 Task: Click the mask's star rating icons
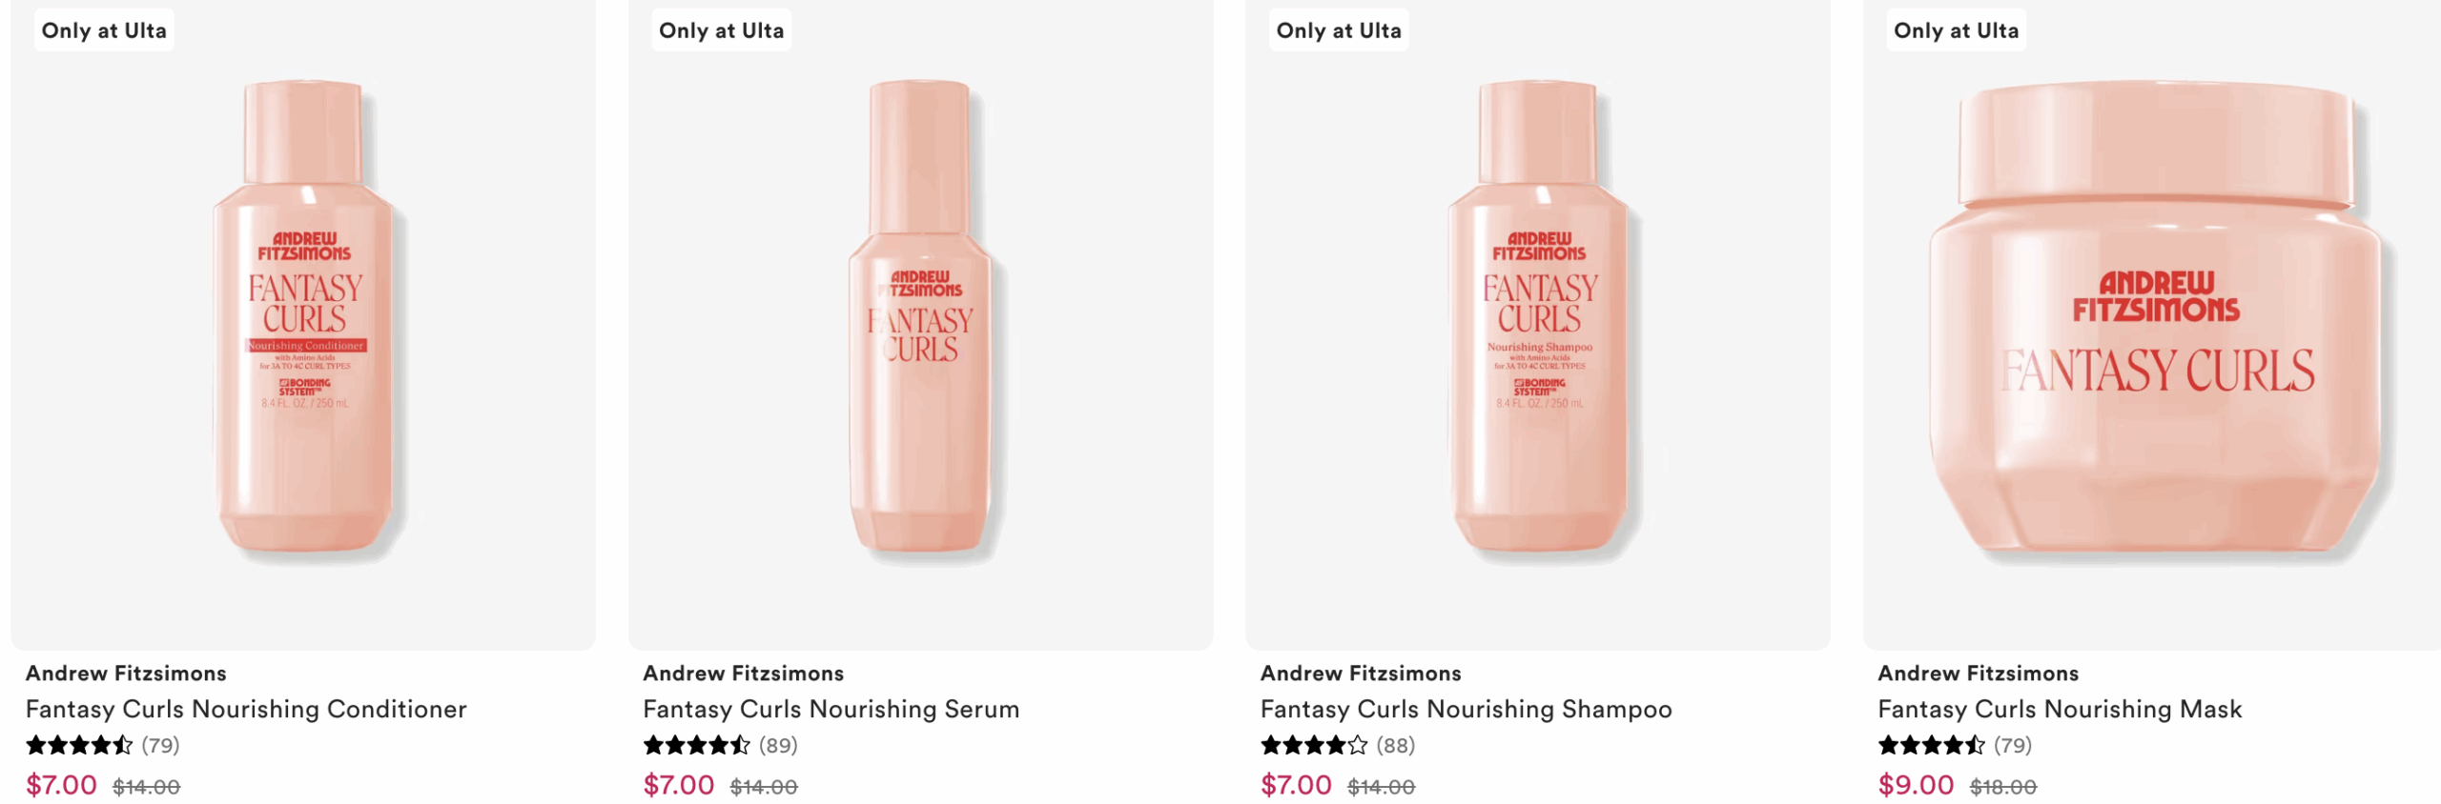coord(1931,745)
